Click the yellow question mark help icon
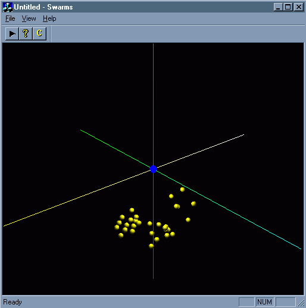The width and height of the screenshot is (306, 308). click(x=26, y=34)
